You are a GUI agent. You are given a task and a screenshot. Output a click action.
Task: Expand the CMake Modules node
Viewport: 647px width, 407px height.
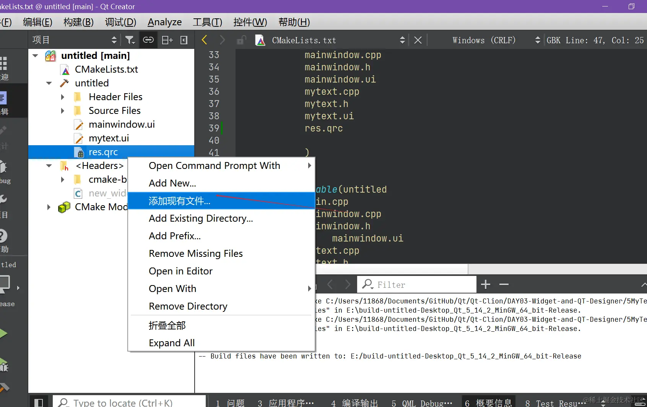49,207
